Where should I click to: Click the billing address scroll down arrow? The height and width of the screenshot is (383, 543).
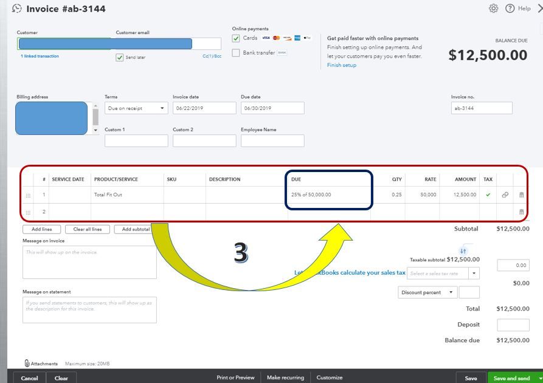95,130
